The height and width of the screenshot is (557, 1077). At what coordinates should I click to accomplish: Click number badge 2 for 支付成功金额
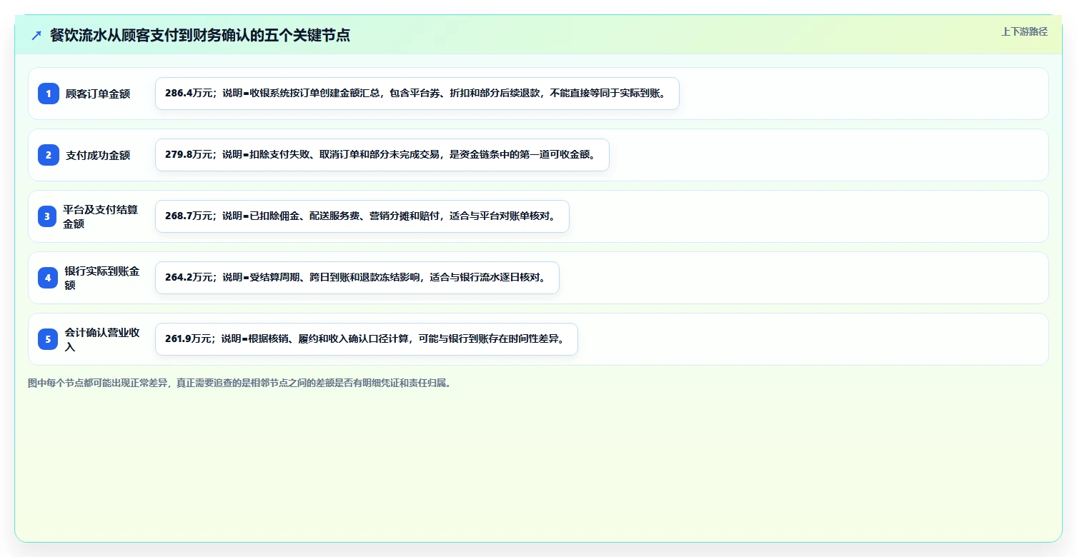(49, 155)
